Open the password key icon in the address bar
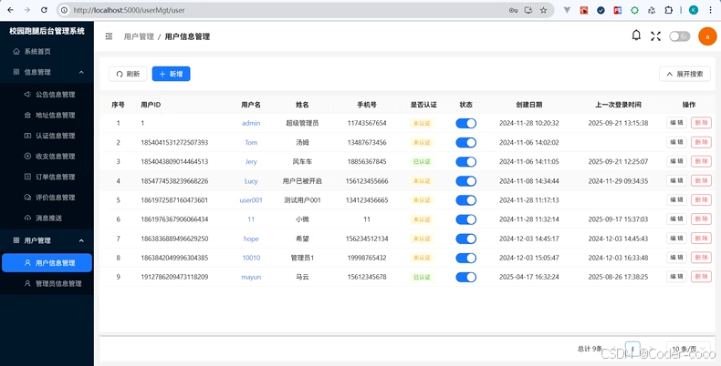The height and width of the screenshot is (366, 721). click(513, 10)
